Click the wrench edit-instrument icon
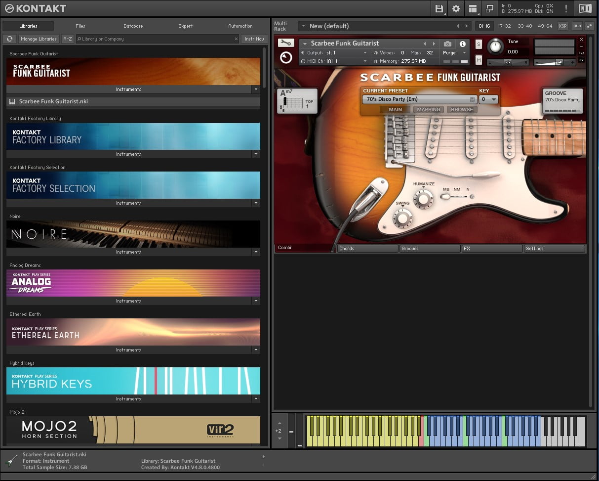This screenshot has width=599, height=481. pyautogui.click(x=285, y=43)
